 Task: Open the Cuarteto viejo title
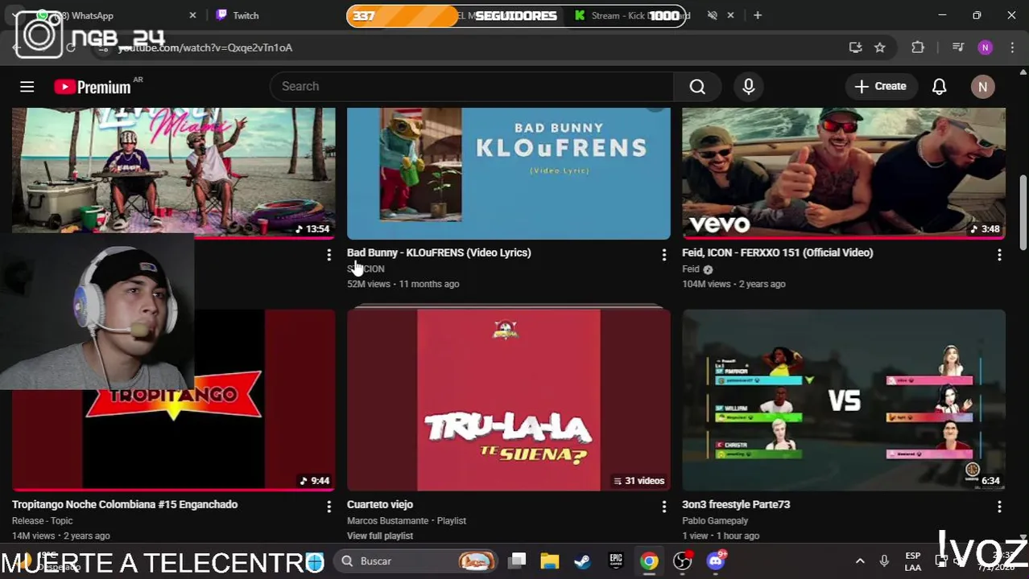click(x=380, y=504)
